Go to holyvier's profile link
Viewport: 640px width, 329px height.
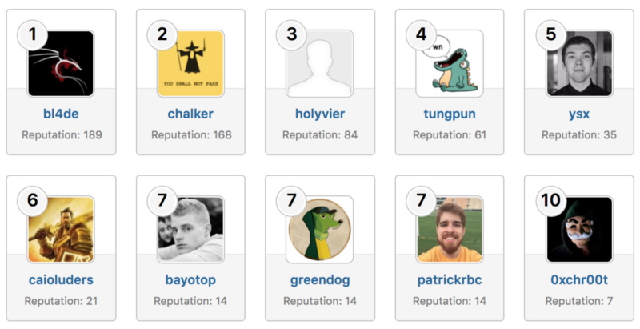[x=320, y=114]
